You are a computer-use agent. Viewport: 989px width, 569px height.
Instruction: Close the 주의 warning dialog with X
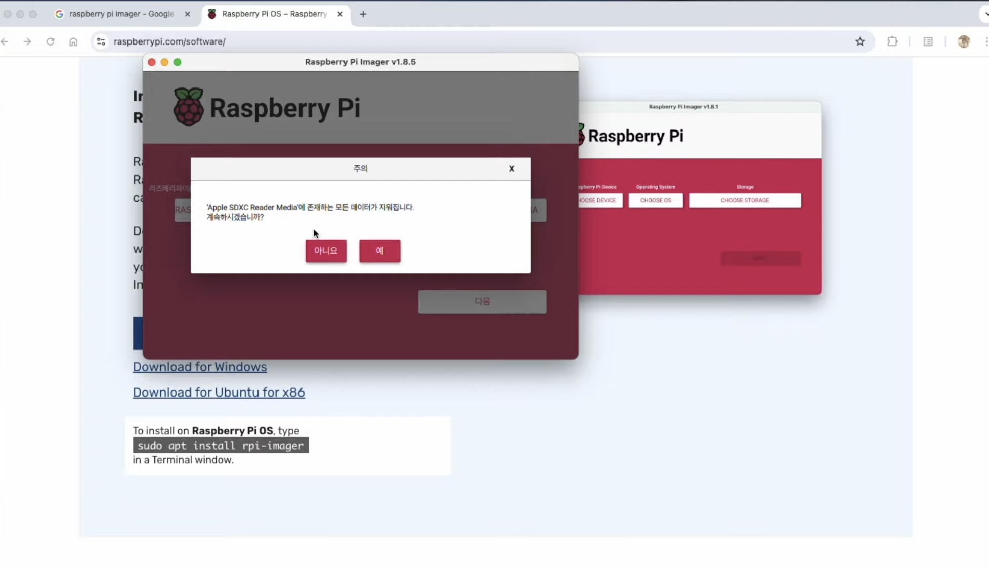coord(511,169)
